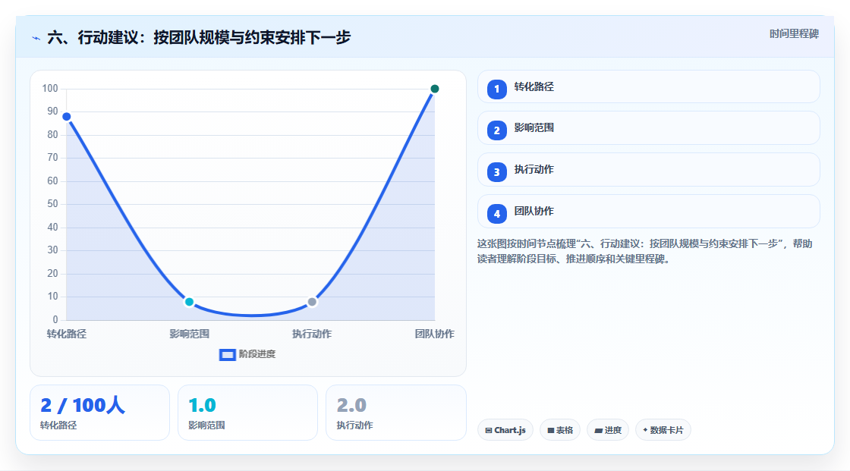
Task: Open the 团队协作 step card
Action: (x=648, y=212)
